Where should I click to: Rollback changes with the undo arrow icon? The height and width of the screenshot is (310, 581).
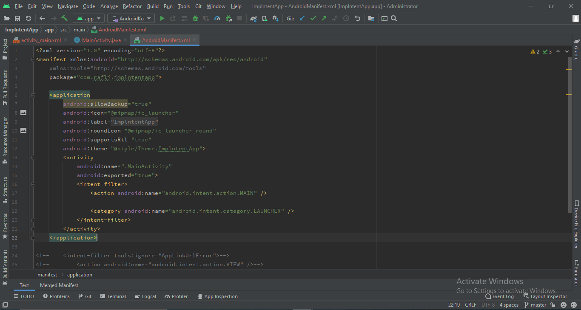tap(357, 18)
